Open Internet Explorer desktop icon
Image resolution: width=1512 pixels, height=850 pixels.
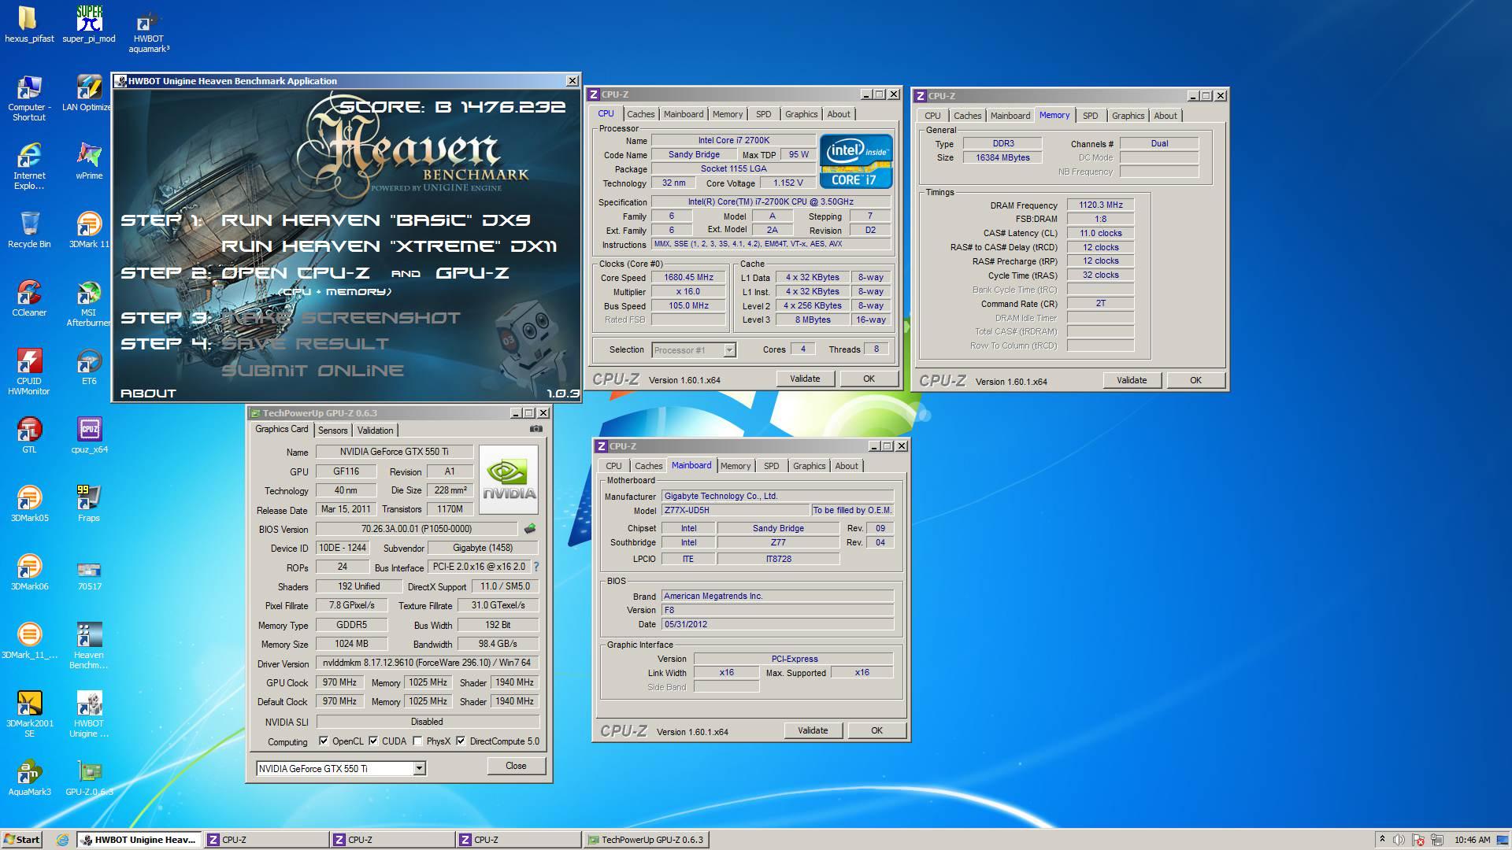29,167
